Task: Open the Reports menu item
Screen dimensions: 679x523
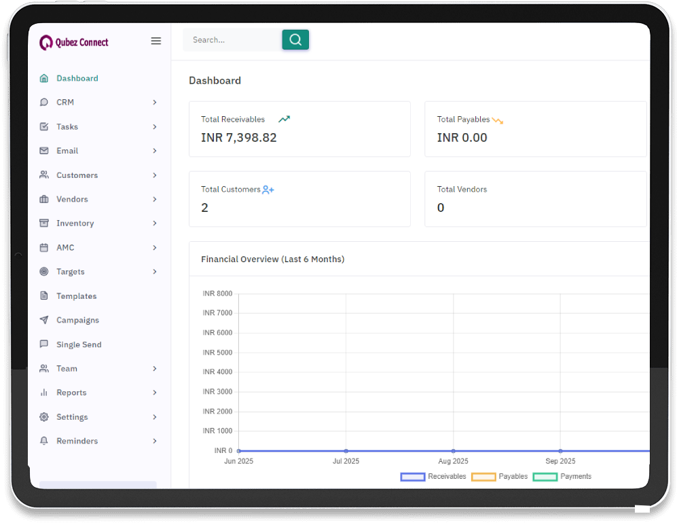Action: coord(71,393)
